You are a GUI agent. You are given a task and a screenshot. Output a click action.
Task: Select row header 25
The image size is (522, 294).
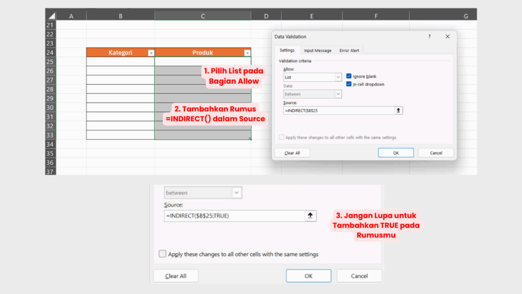50,62
